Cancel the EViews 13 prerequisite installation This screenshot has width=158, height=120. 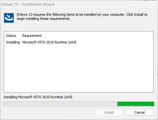pyautogui.click(x=140, y=112)
